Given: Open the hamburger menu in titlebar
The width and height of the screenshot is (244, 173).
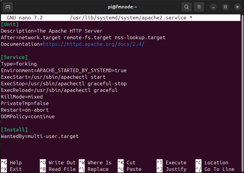Looking at the screenshot, I should pos(199,7).
